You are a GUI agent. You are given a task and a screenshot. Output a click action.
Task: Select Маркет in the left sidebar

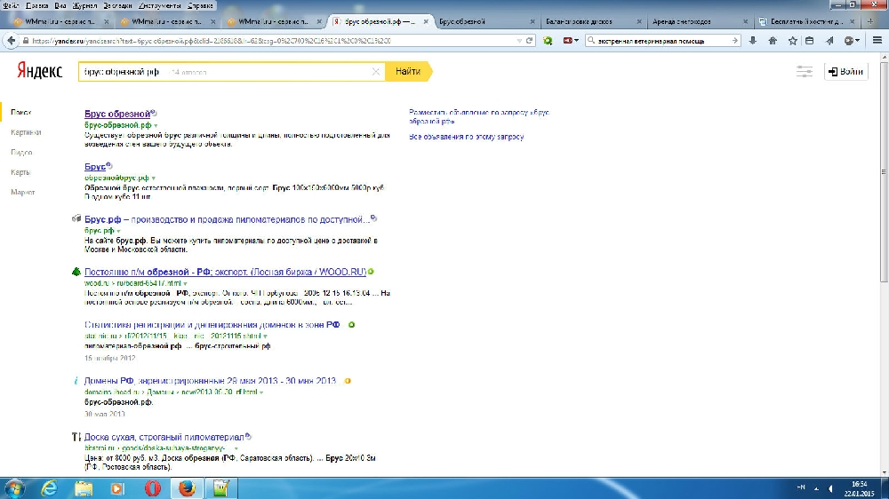(x=23, y=192)
